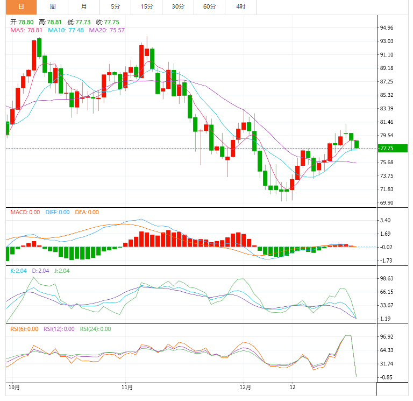Click the 10月 date axis marker
The width and height of the screenshot is (413, 401).
(14, 388)
